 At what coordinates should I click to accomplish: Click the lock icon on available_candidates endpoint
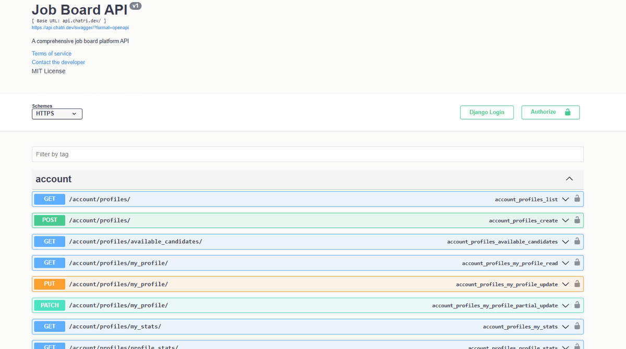pyautogui.click(x=577, y=241)
